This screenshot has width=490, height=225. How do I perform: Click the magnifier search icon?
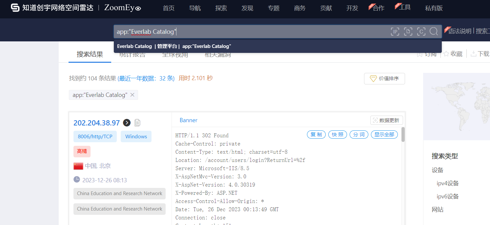click(x=434, y=32)
